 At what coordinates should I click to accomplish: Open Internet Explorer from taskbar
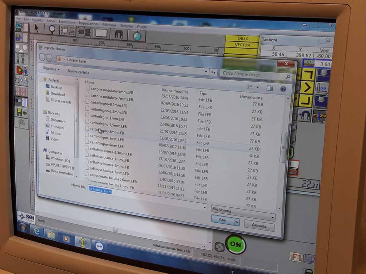click(37, 231)
